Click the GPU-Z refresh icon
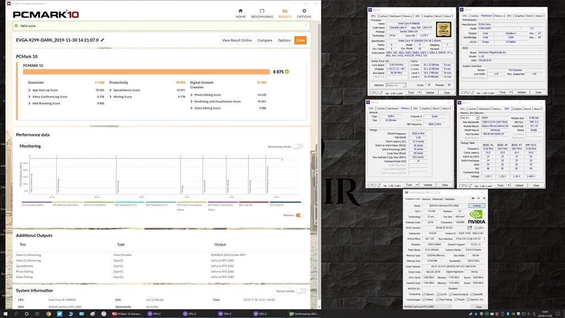The height and width of the screenshot is (318, 565). coord(478,198)
